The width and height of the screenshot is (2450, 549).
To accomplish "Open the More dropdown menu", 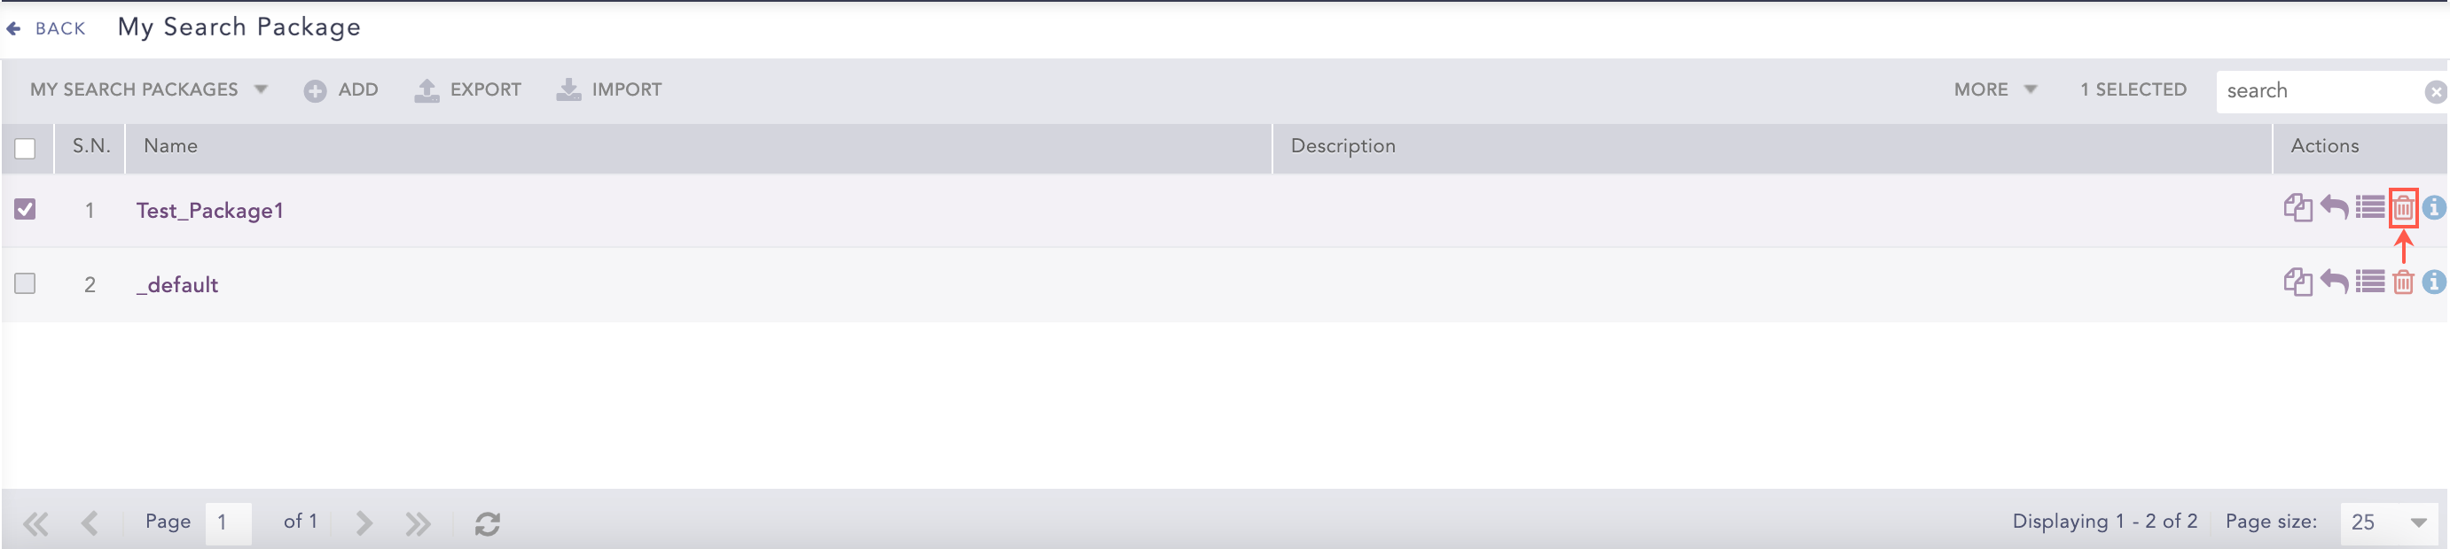I will (x=1994, y=89).
